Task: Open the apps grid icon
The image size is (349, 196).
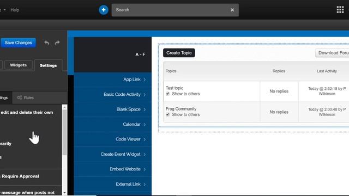Action: [340, 10]
